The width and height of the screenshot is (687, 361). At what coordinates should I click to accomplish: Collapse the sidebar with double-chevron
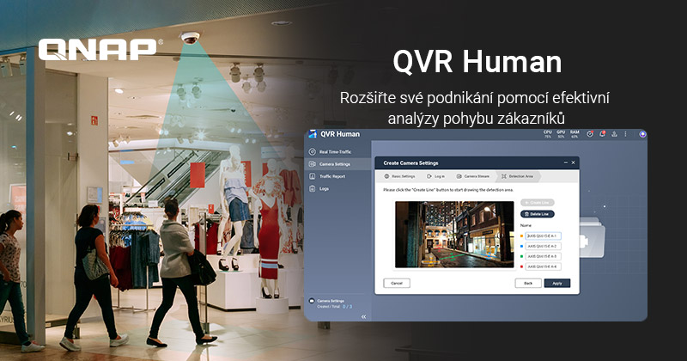pos(363,316)
